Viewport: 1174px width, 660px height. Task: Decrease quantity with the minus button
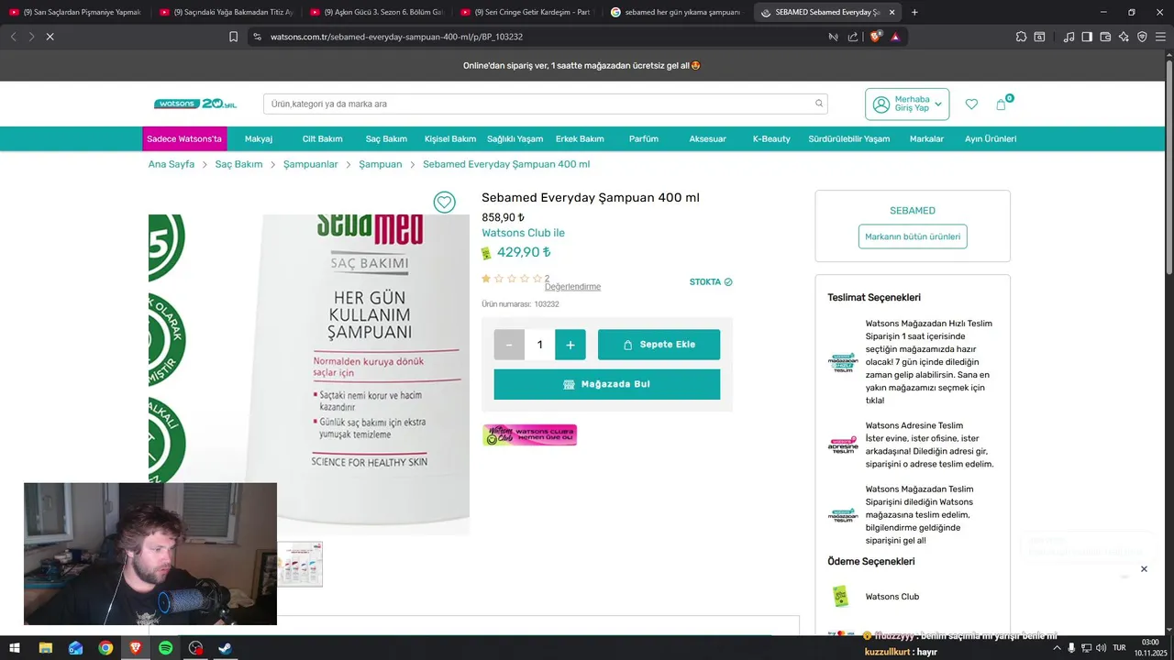509,345
